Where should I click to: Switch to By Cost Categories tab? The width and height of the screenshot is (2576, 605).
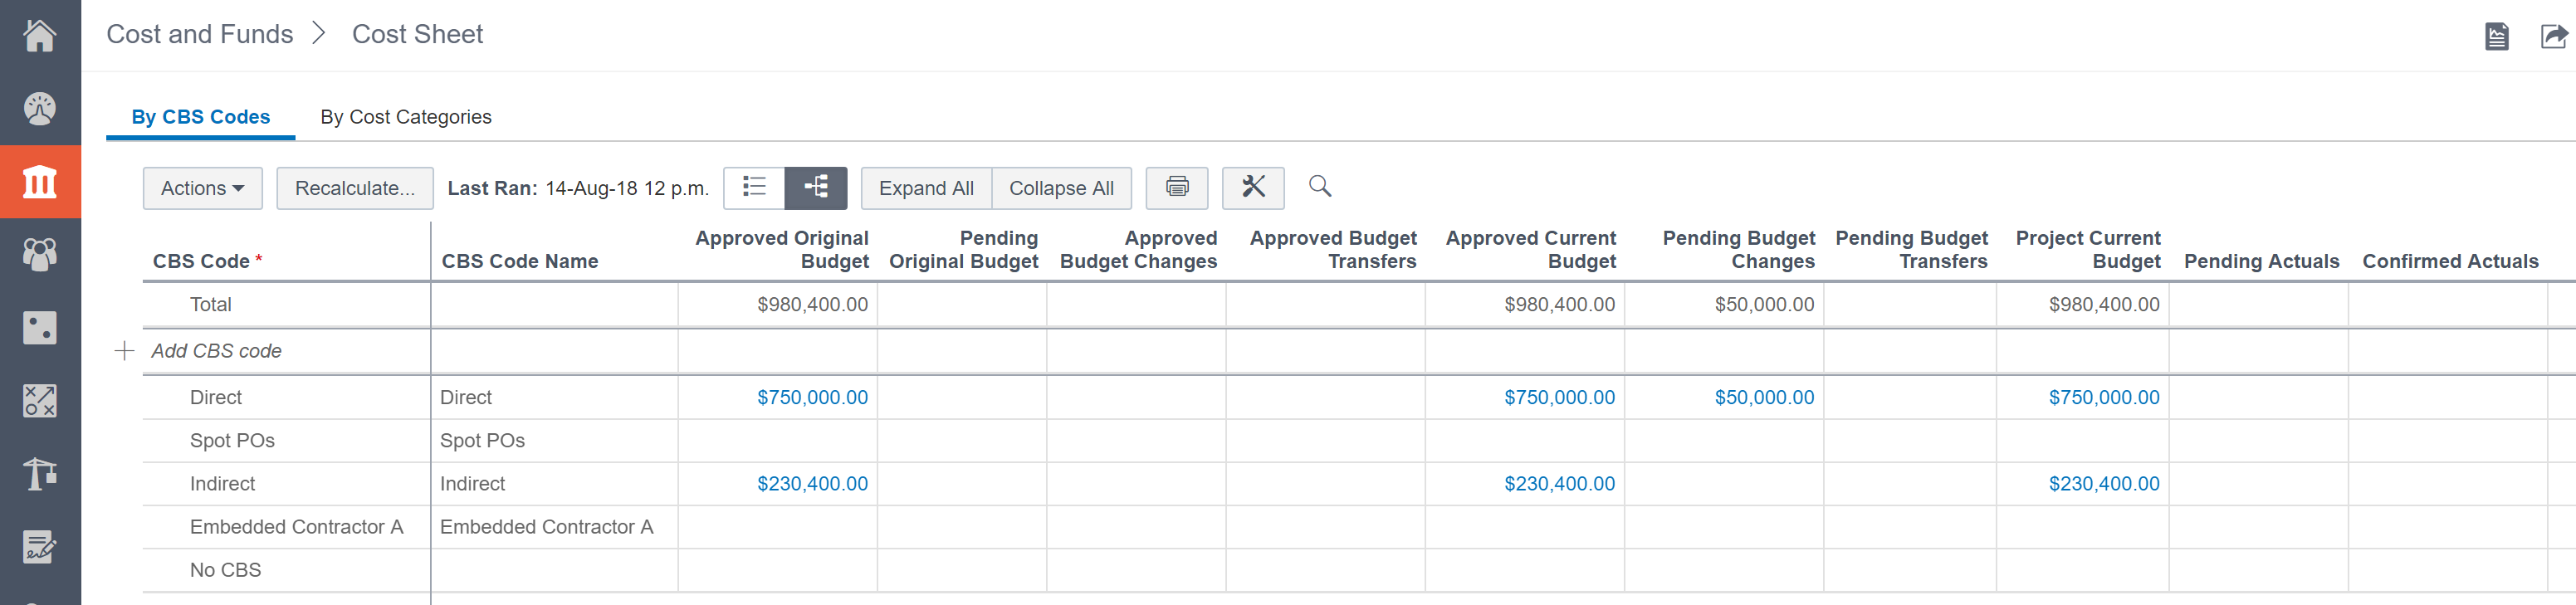[406, 117]
